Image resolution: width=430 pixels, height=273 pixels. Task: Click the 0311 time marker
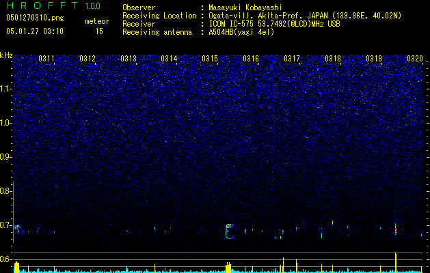pyautogui.click(x=46, y=58)
